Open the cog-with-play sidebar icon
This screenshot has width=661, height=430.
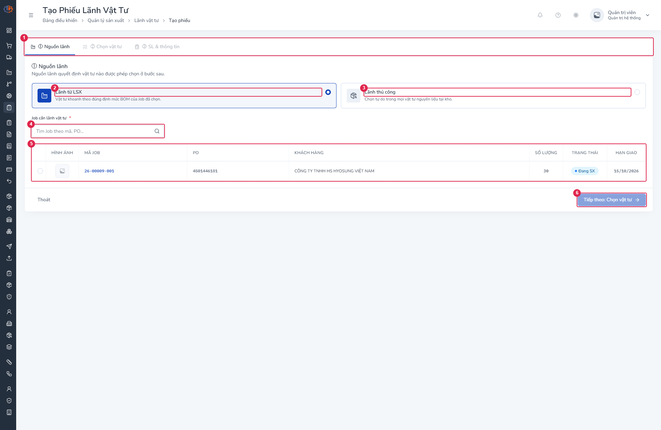point(9,96)
